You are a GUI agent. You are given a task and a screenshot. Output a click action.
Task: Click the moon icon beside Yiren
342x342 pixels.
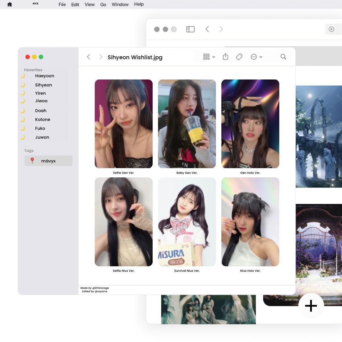(23, 93)
